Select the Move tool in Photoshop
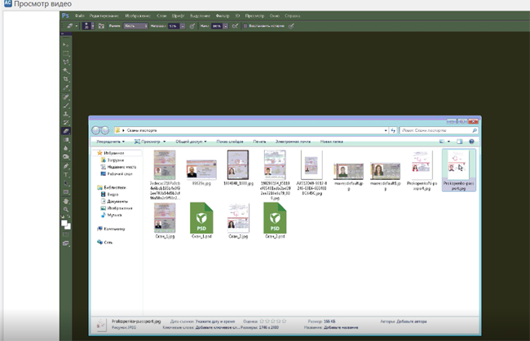 [65, 45]
